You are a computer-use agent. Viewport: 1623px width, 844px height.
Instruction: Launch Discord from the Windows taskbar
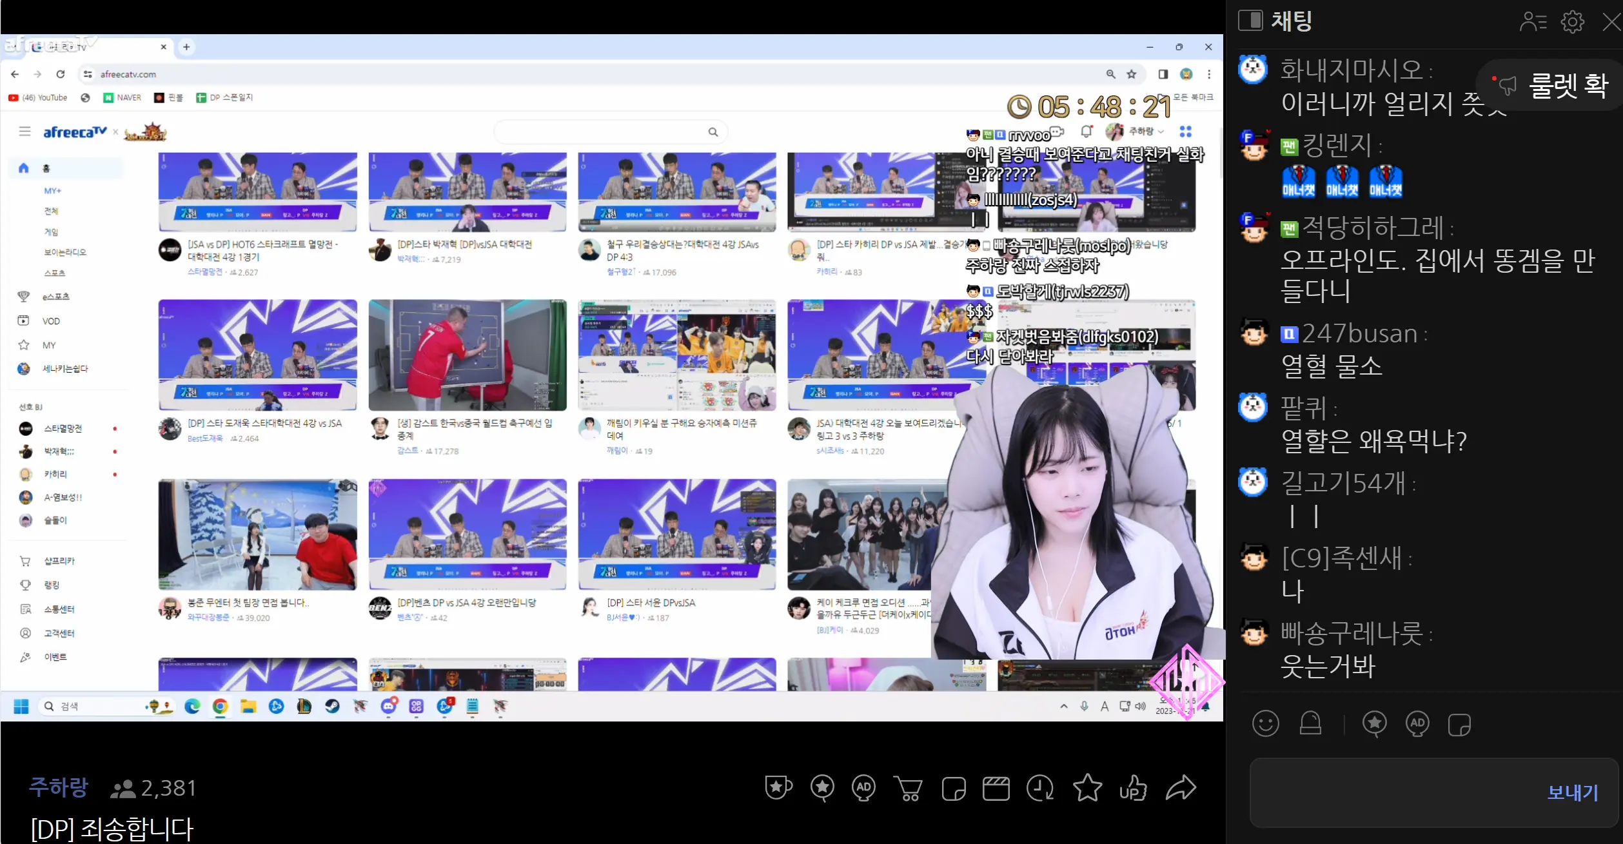click(388, 706)
